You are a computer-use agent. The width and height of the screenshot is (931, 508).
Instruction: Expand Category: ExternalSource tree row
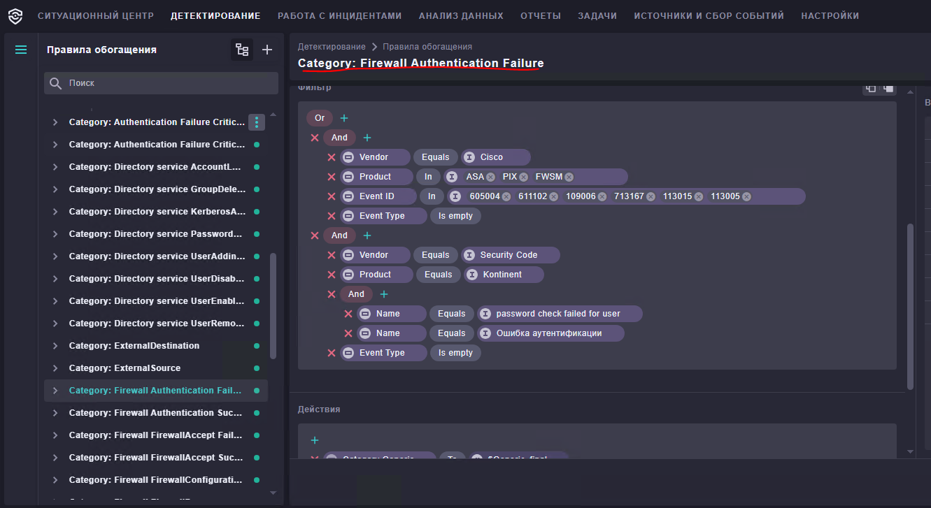pyautogui.click(x=55, y=368)
